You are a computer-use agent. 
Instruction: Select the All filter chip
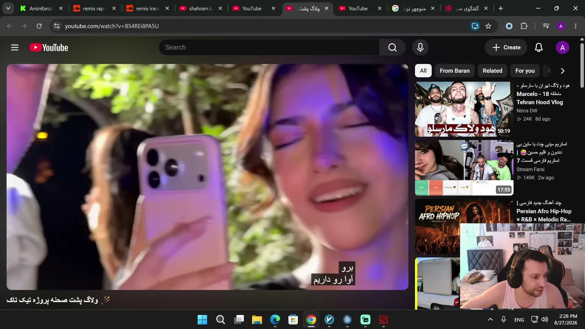pos(423,71)
